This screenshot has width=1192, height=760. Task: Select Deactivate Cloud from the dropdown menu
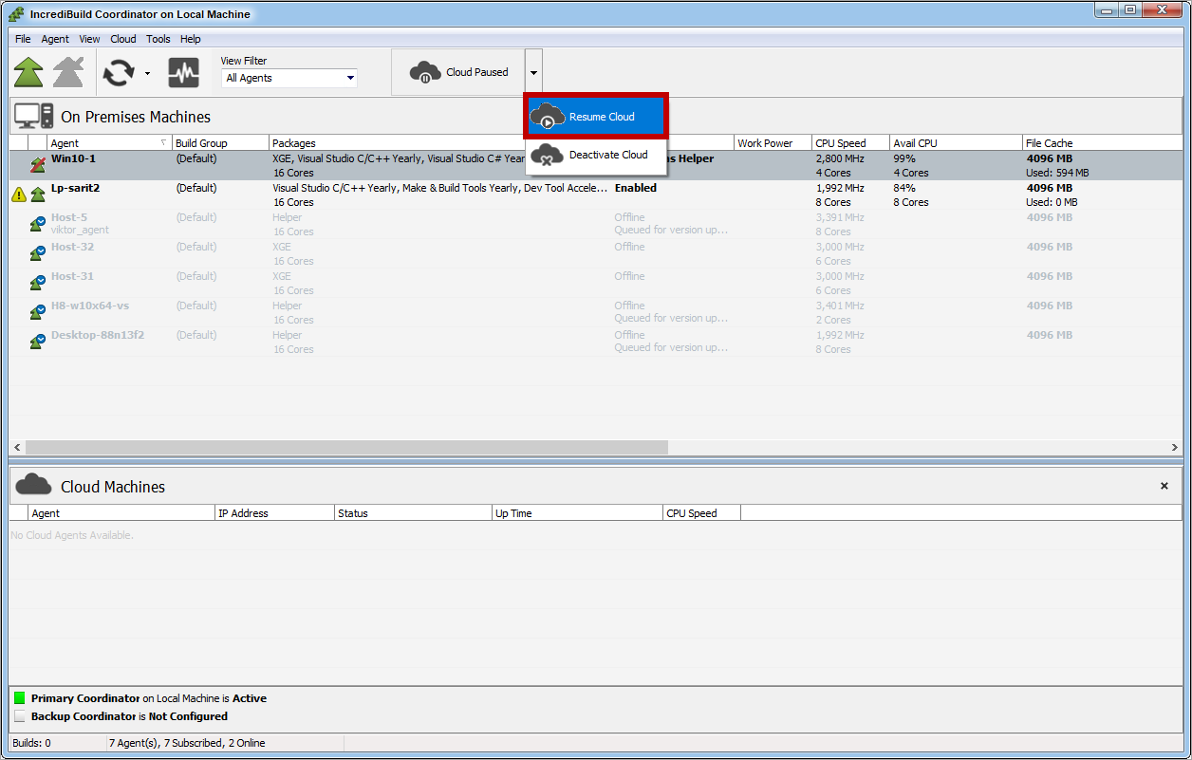(597, 155)
